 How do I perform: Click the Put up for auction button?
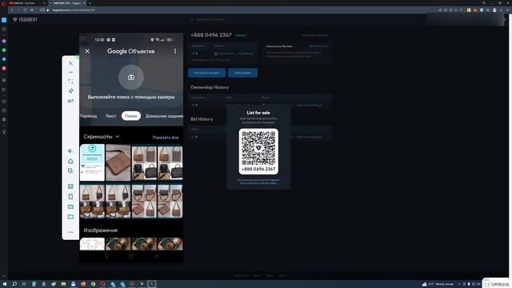[x=206, y=73]
